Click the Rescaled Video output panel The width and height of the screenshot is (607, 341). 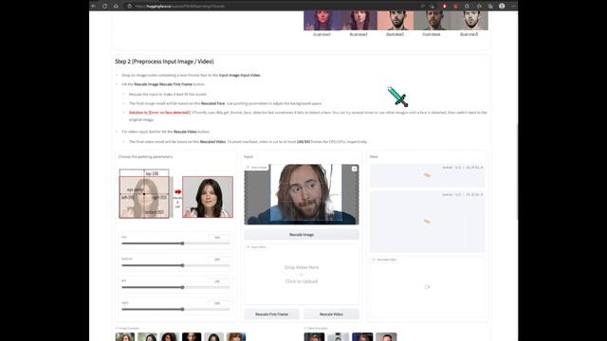427,287
